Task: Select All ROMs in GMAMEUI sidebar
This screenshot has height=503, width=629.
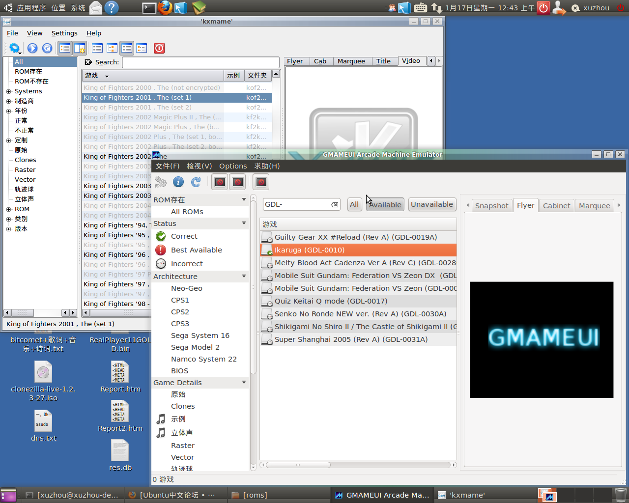Action: point(187,212)
